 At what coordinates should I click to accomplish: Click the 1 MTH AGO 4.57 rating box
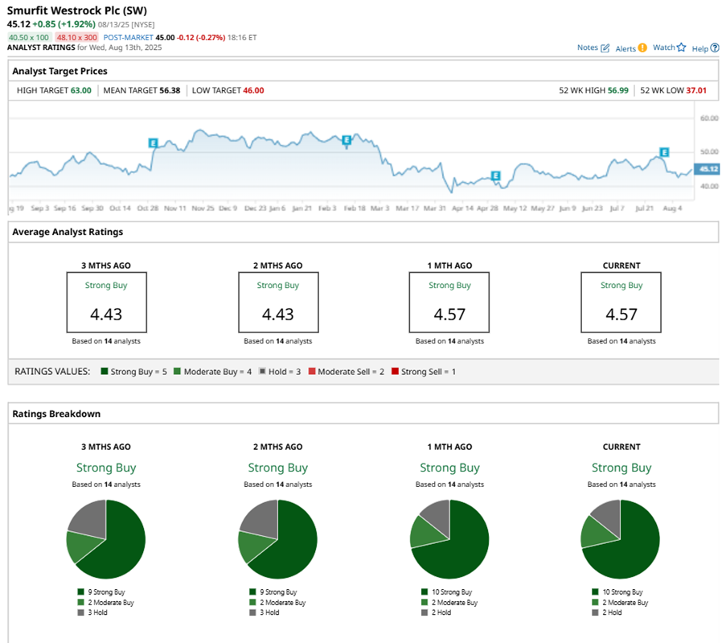449,303
